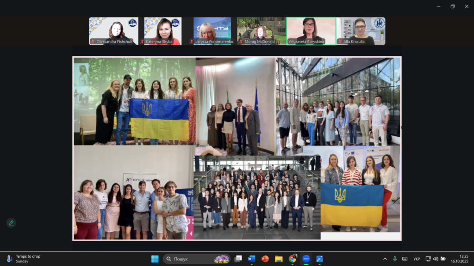
Task: Open PowerPoint from the taskbar
Action: tap(265, 259)
